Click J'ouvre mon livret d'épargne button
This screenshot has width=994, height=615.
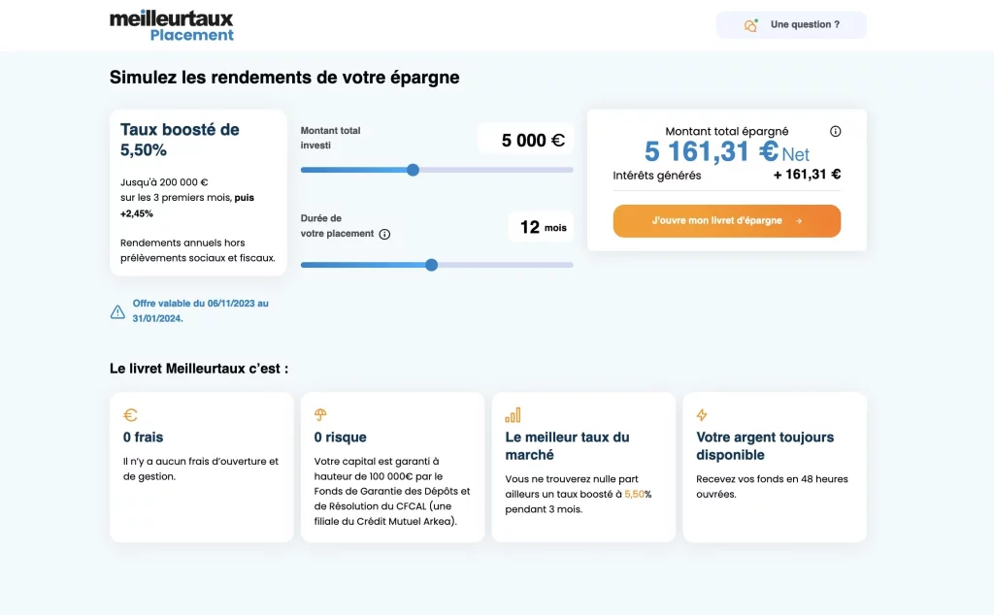click(726, 221)
